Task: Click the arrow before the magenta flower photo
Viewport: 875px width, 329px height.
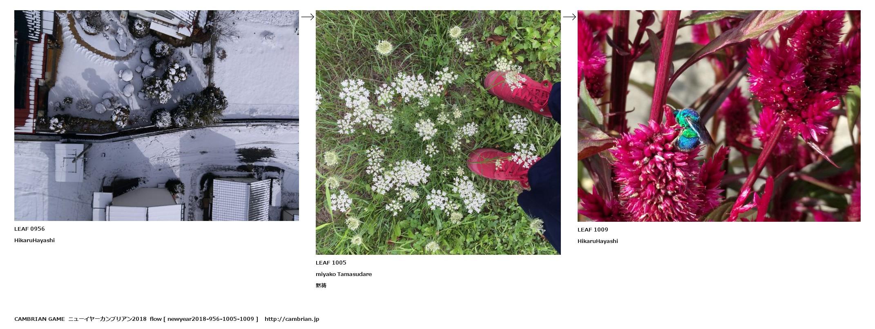Action: (x=569, y=17)
